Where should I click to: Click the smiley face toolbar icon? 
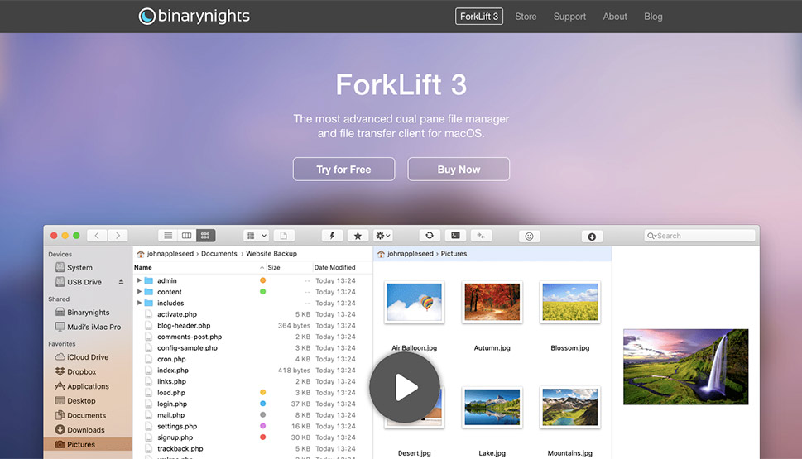(x=530, y=237)
